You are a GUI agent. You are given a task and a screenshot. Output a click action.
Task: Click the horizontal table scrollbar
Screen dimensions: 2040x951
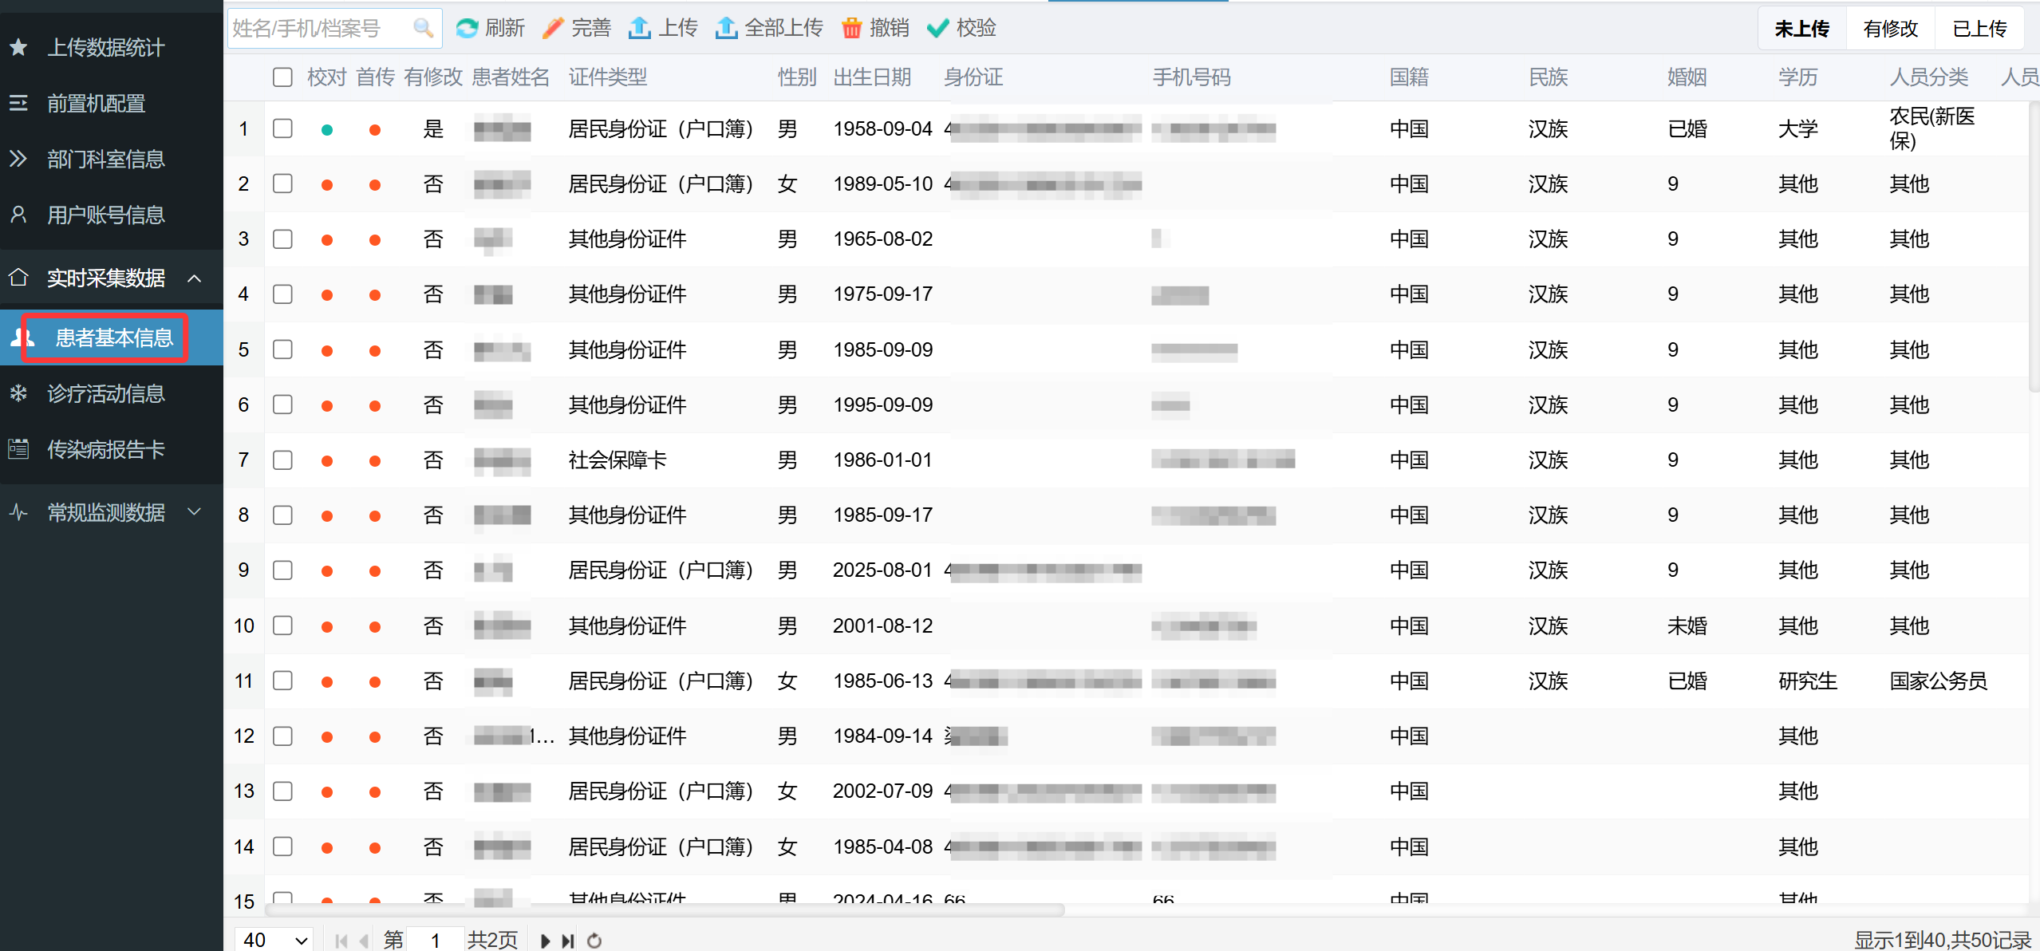[x=664, y=910]
